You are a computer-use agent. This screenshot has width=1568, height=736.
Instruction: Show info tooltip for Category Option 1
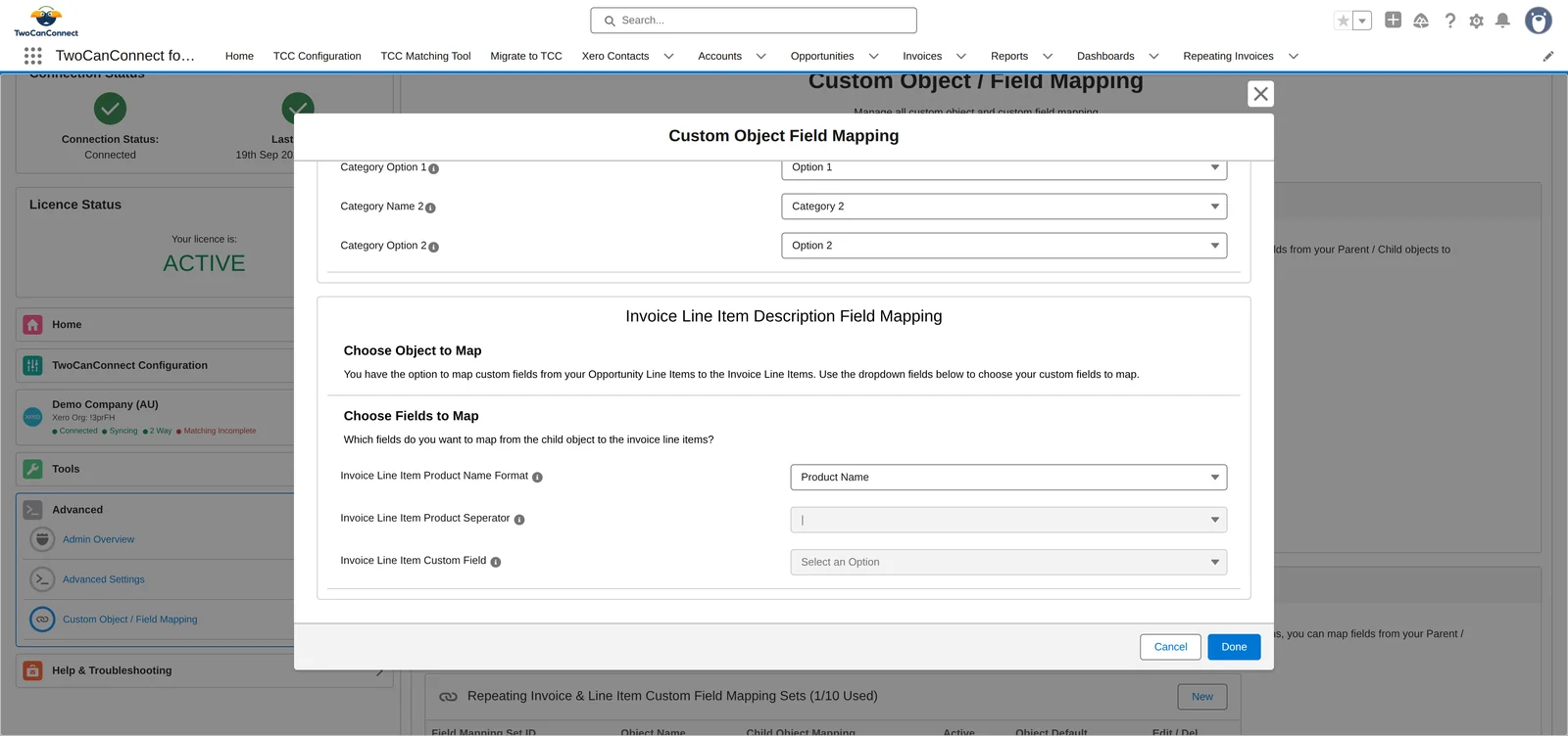click(433, 168)
